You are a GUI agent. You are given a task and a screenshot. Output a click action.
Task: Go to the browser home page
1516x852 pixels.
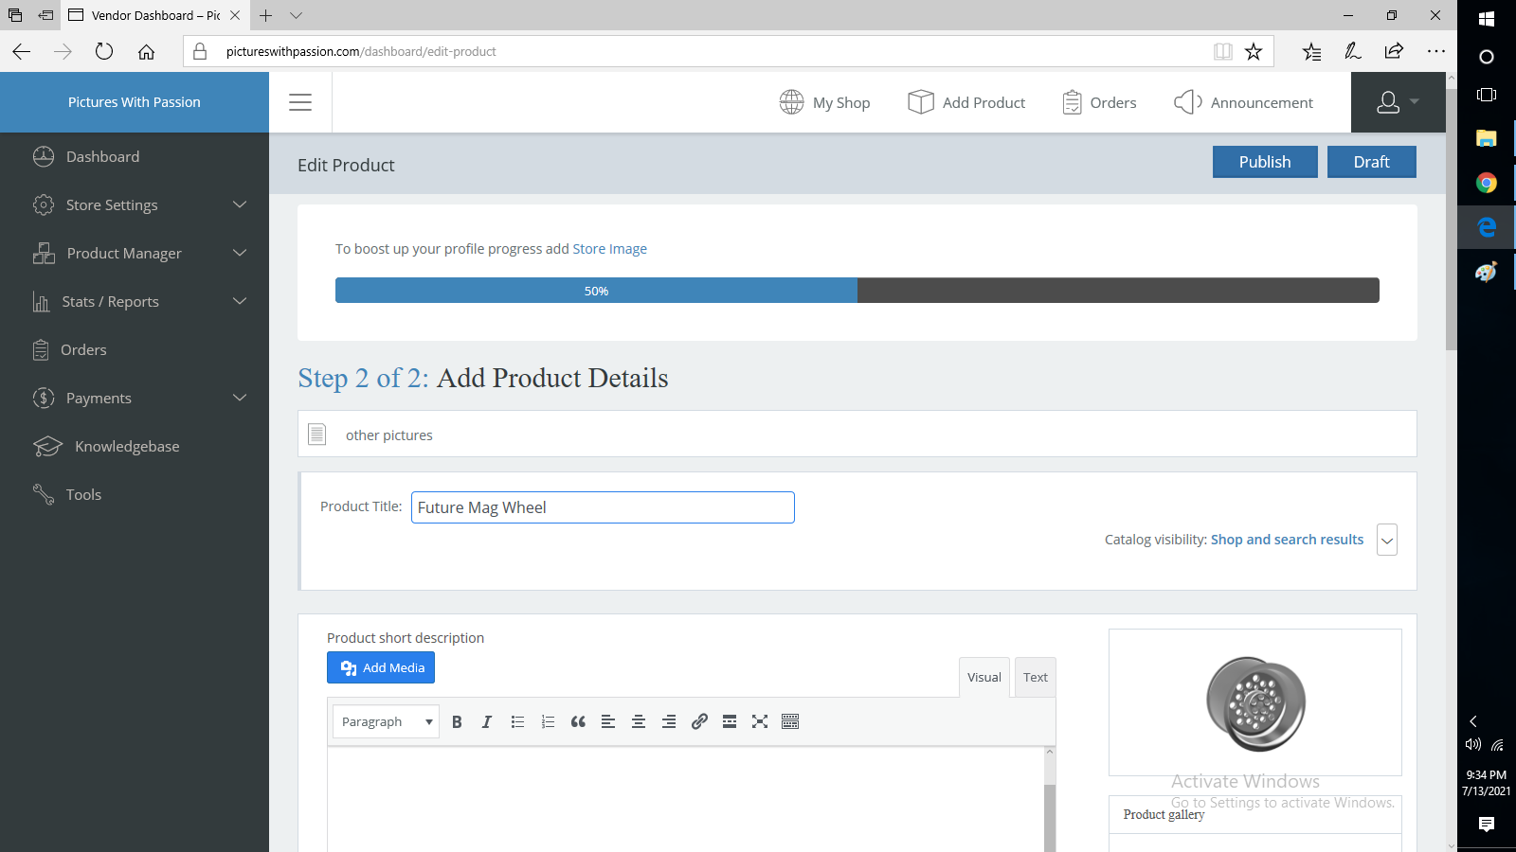click(146, 51)
